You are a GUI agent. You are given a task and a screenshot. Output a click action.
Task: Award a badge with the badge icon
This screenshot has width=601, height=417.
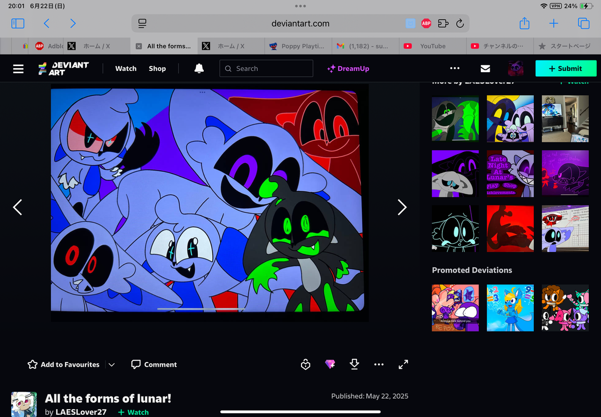(306, 364)
